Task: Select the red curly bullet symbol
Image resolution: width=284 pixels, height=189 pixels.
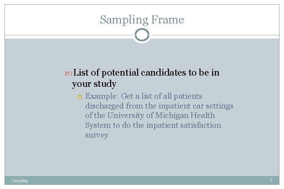Action: click(x=68, y=73)
